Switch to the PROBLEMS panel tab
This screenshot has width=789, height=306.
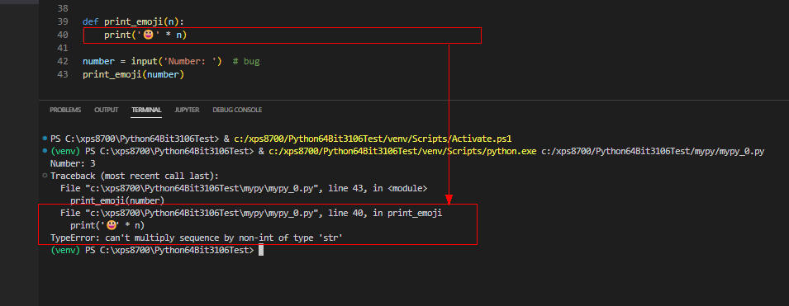65,110
